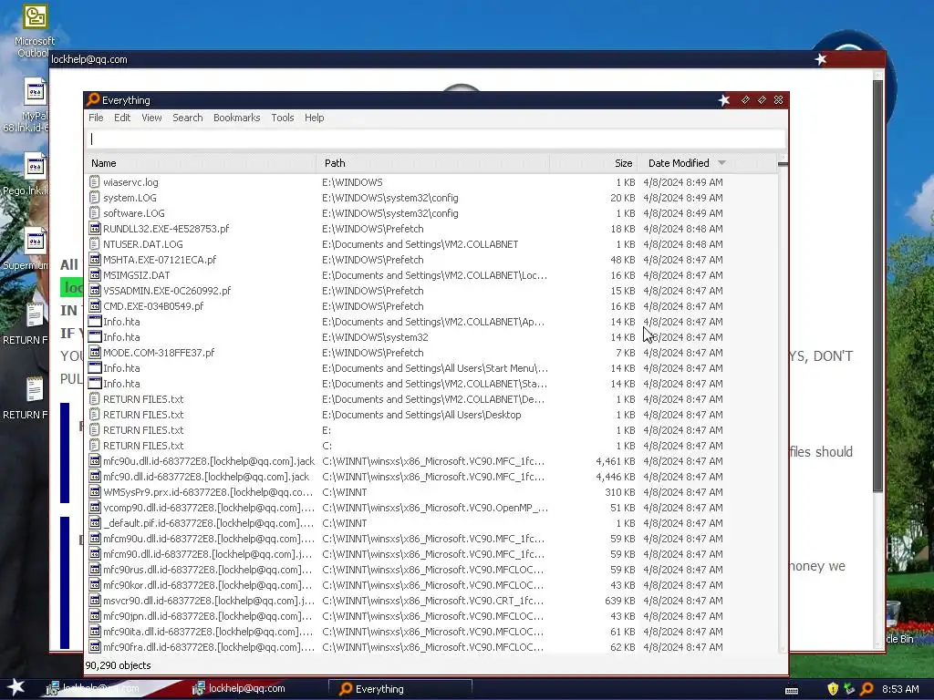Image resolution: width=934 pixels, height=700 pixels.
Task: Select the VSSADMIN.EXE-0C260992.pf file icon
Action: (x=94, y=291)
